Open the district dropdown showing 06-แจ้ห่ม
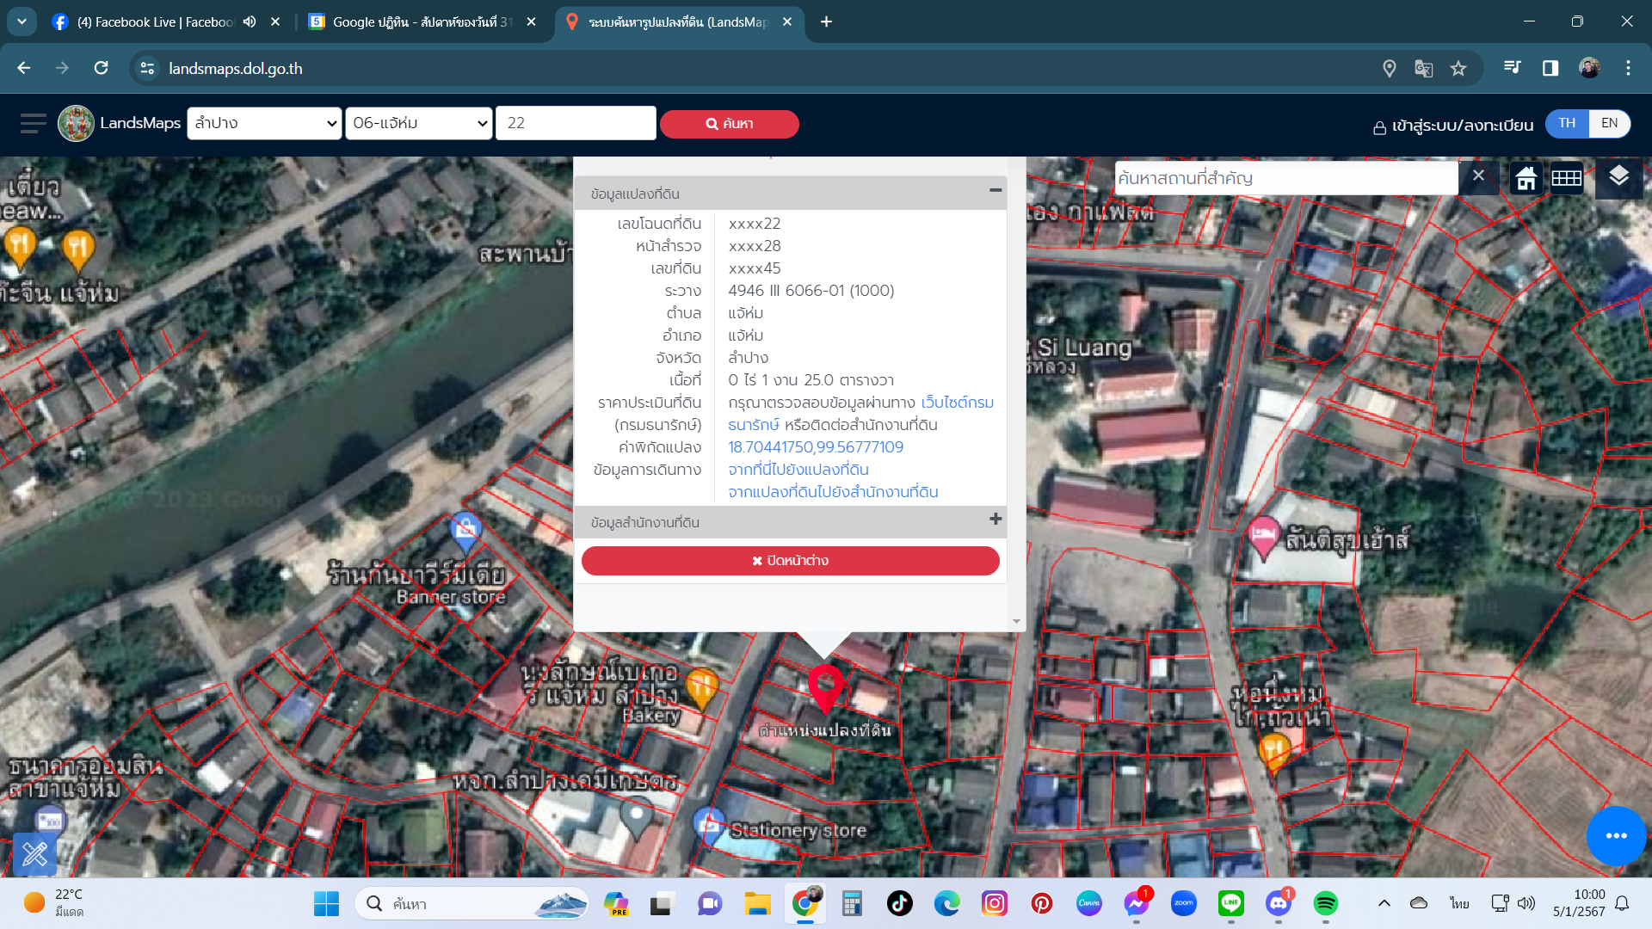 click(x=419, y=123)
